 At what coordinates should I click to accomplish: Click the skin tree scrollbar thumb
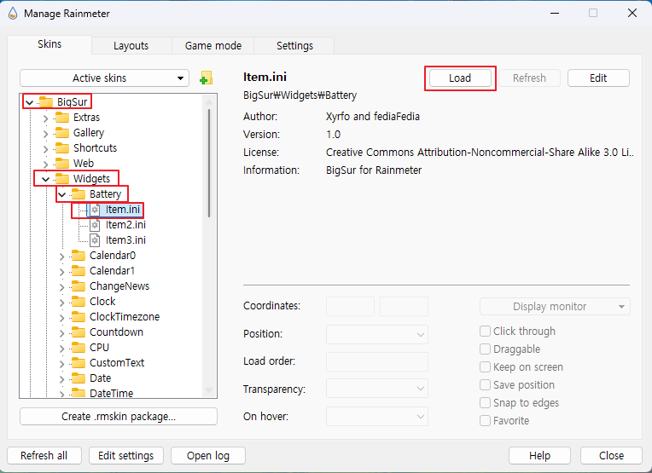coord(209,163)
